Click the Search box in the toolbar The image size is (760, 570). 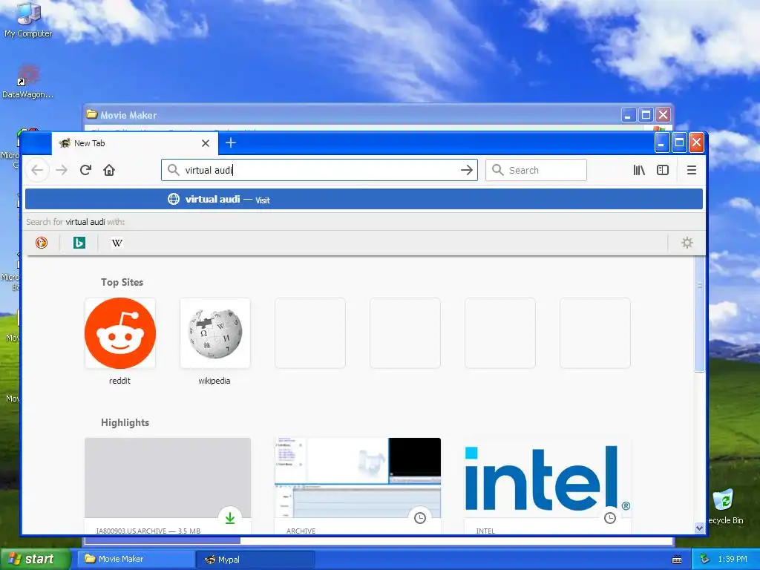(x=536, y=170)
